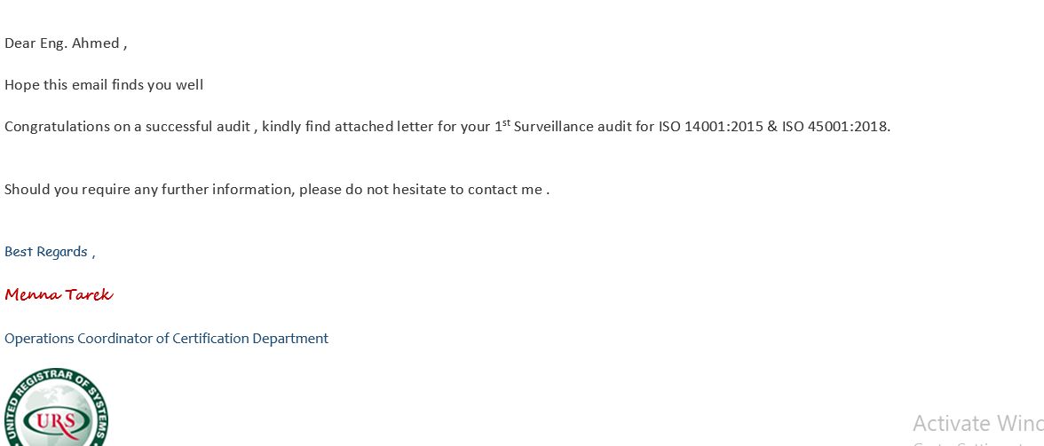Click the word 'Certification' in the job title

click(x=210, y=339)
